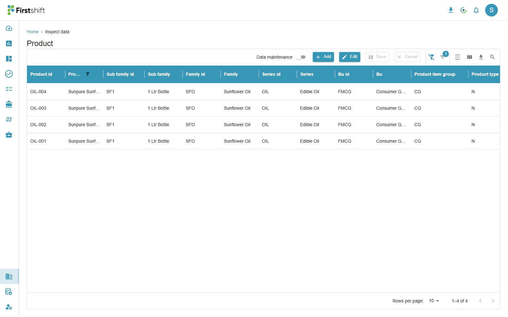
Task: Sort by the Product type column header
Action: tap(485, 74)
